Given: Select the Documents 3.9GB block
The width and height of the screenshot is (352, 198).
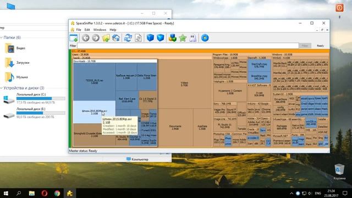Looking at the screenshot, I should point(175,128).
